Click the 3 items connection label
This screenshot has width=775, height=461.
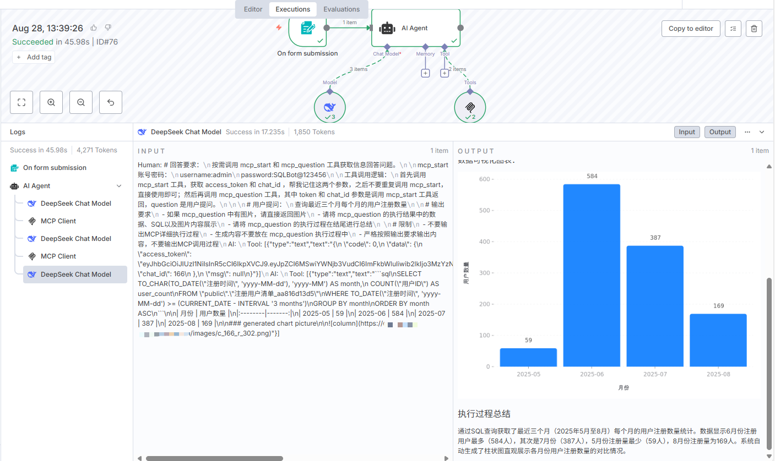(x=358, y=69)
